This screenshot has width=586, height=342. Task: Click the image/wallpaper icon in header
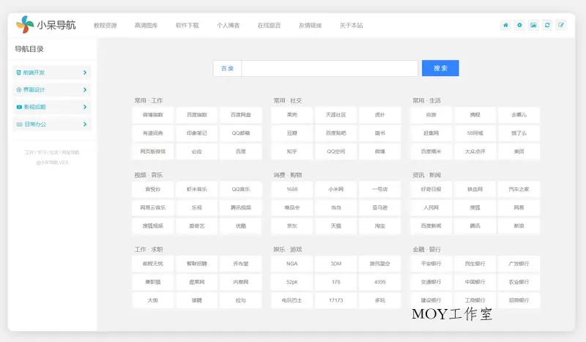pyautogui.click(x=533, y=25)
